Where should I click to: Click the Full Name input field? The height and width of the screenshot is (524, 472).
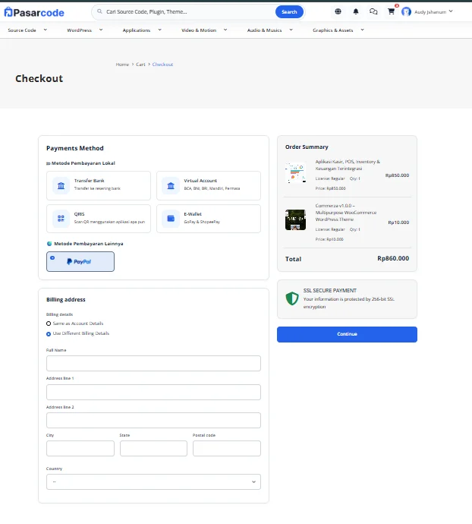153,363
